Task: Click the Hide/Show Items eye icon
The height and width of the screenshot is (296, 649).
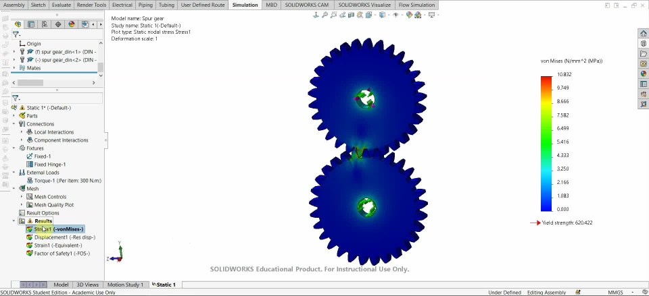Action: tap(396, 15)
